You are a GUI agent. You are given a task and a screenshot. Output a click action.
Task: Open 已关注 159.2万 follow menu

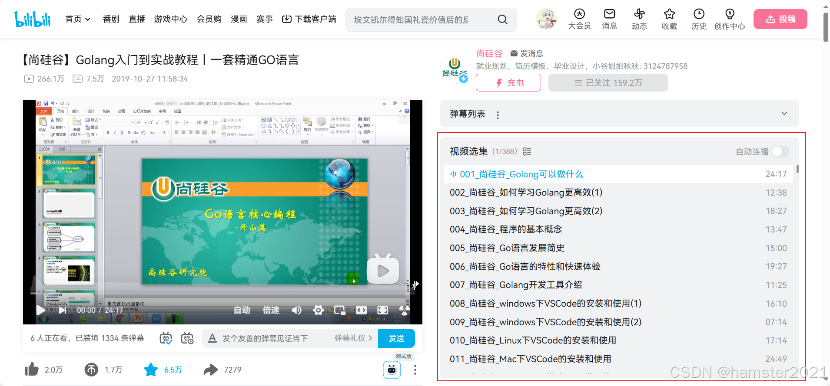[x=608, y=83]
